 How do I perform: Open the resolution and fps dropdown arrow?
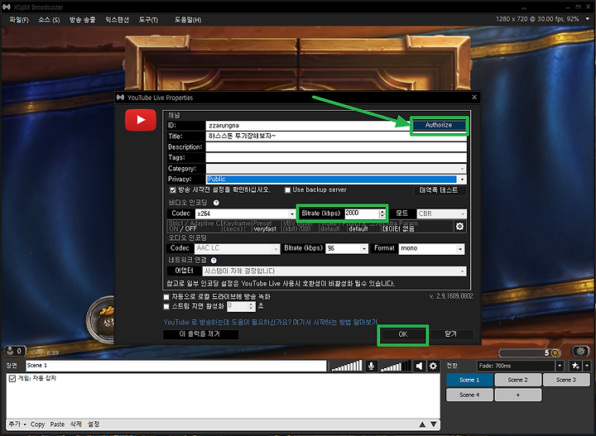point(587,19)
